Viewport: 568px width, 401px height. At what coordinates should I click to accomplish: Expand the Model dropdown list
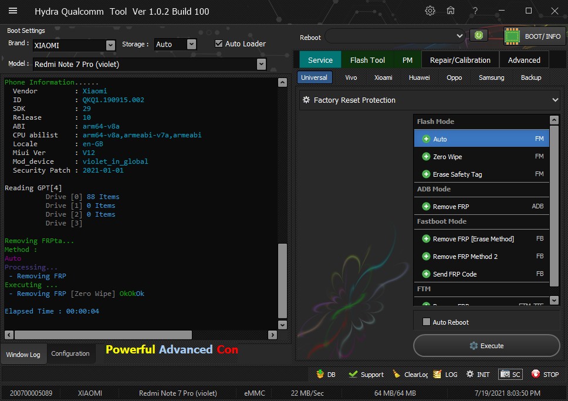(x=261, y=64)
